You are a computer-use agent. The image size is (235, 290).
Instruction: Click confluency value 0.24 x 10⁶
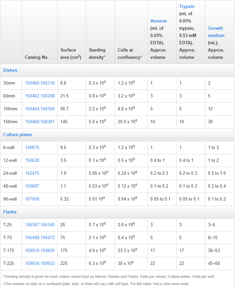point(128,173)
